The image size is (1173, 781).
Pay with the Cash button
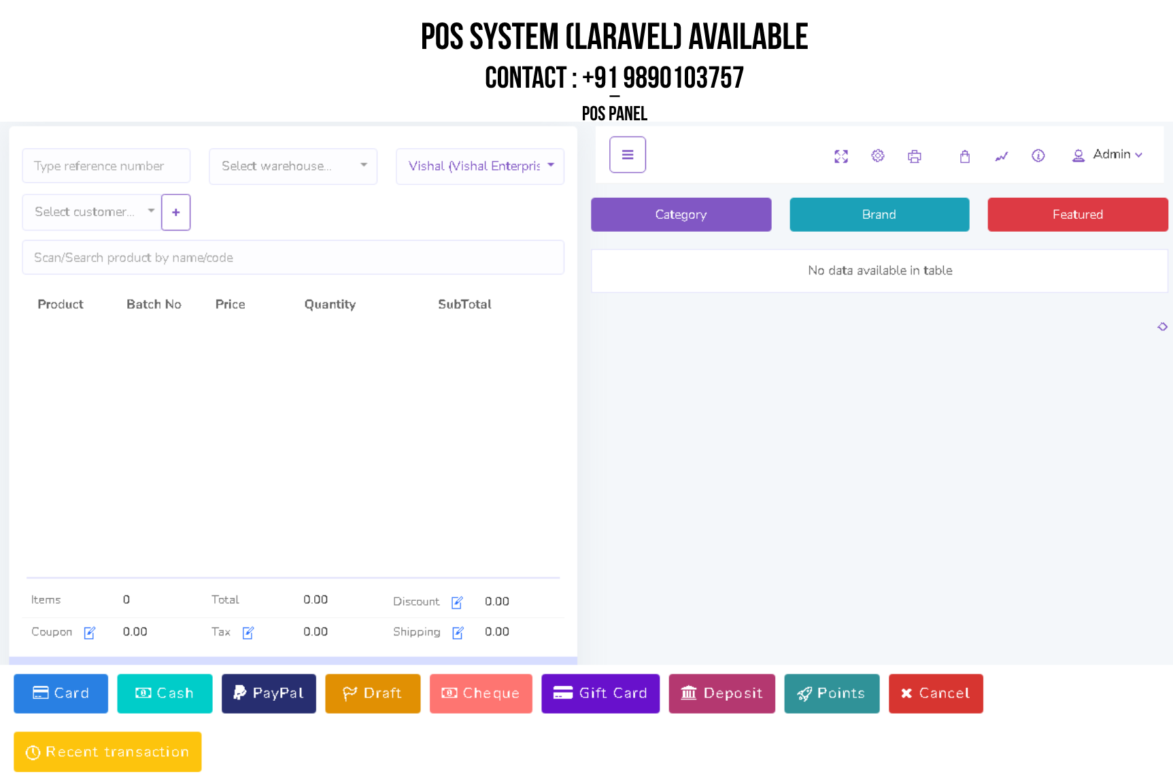[x=165, y=693]
